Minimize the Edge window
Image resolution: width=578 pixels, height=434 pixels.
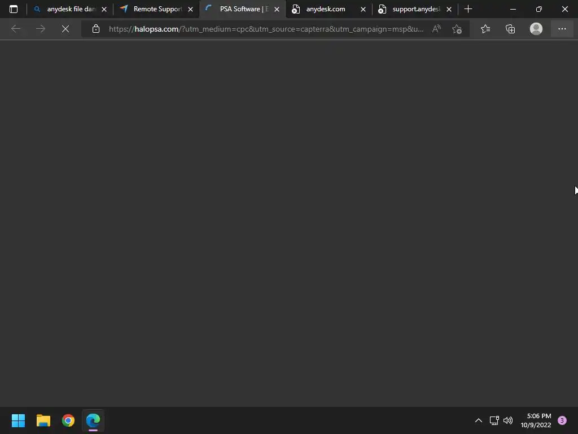tap(513, 9)
